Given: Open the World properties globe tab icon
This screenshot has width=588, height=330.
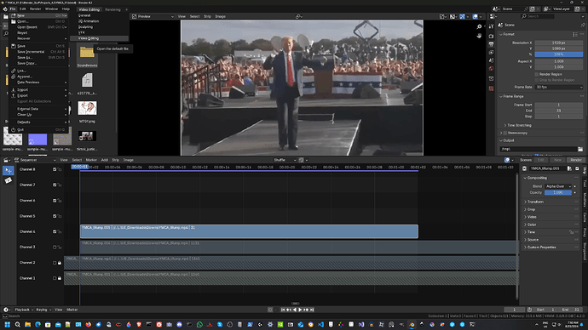Looking at the screenshot, I should pos(491,69).
